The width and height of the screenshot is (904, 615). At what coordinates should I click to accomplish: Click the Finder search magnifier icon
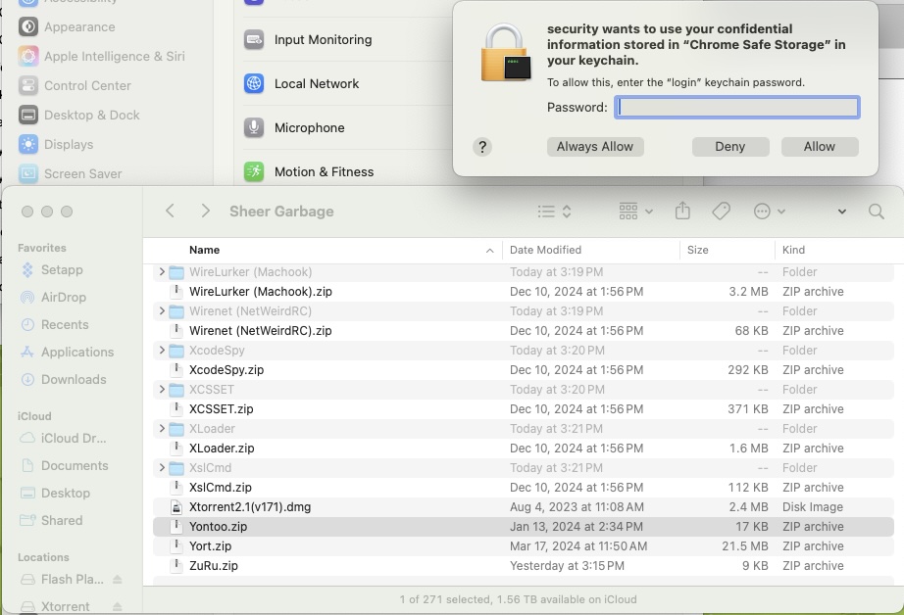pyautogui.click(x=876, y=212)
